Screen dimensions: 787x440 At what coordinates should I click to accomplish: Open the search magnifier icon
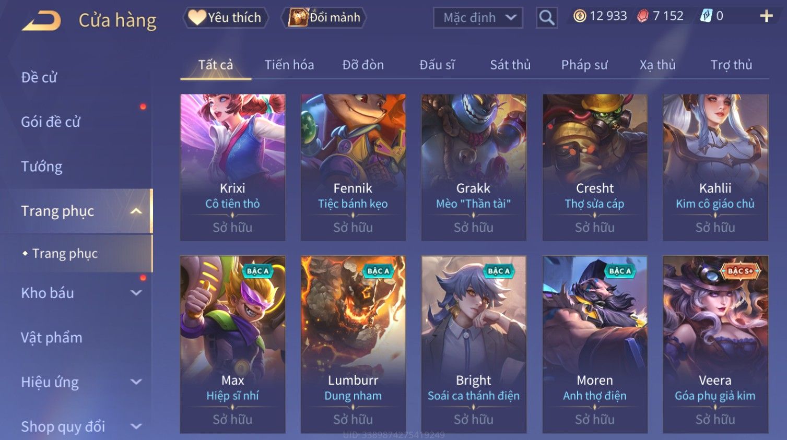pos(547,18)
